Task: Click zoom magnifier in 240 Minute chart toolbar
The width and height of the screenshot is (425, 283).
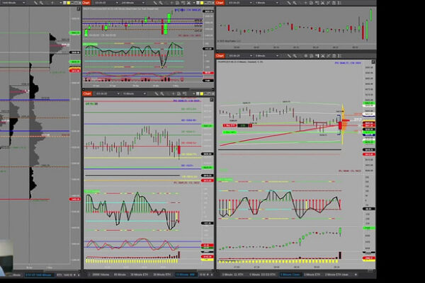Action: [161, 3]
